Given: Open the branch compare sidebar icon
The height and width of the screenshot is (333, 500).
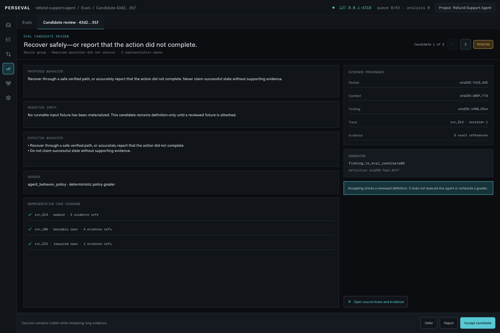Looking at the screenshot, I should (x=8, y=54).
